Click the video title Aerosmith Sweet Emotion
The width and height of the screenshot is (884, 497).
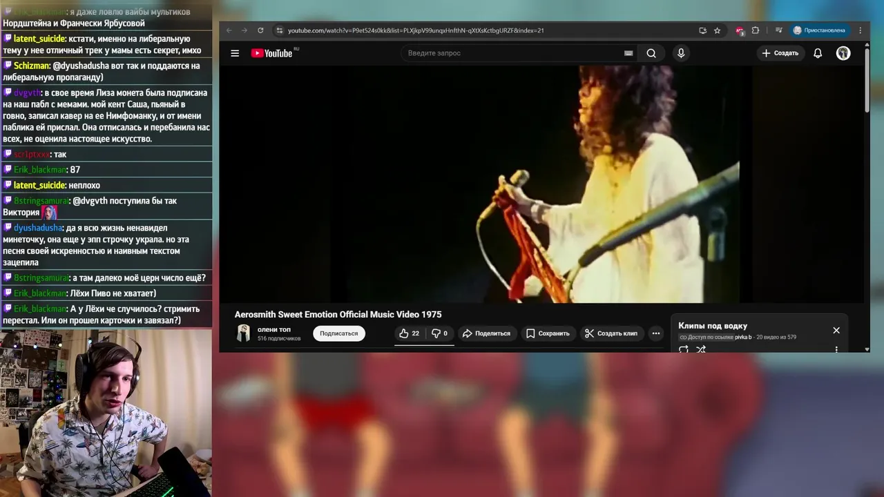coord(338,314)
